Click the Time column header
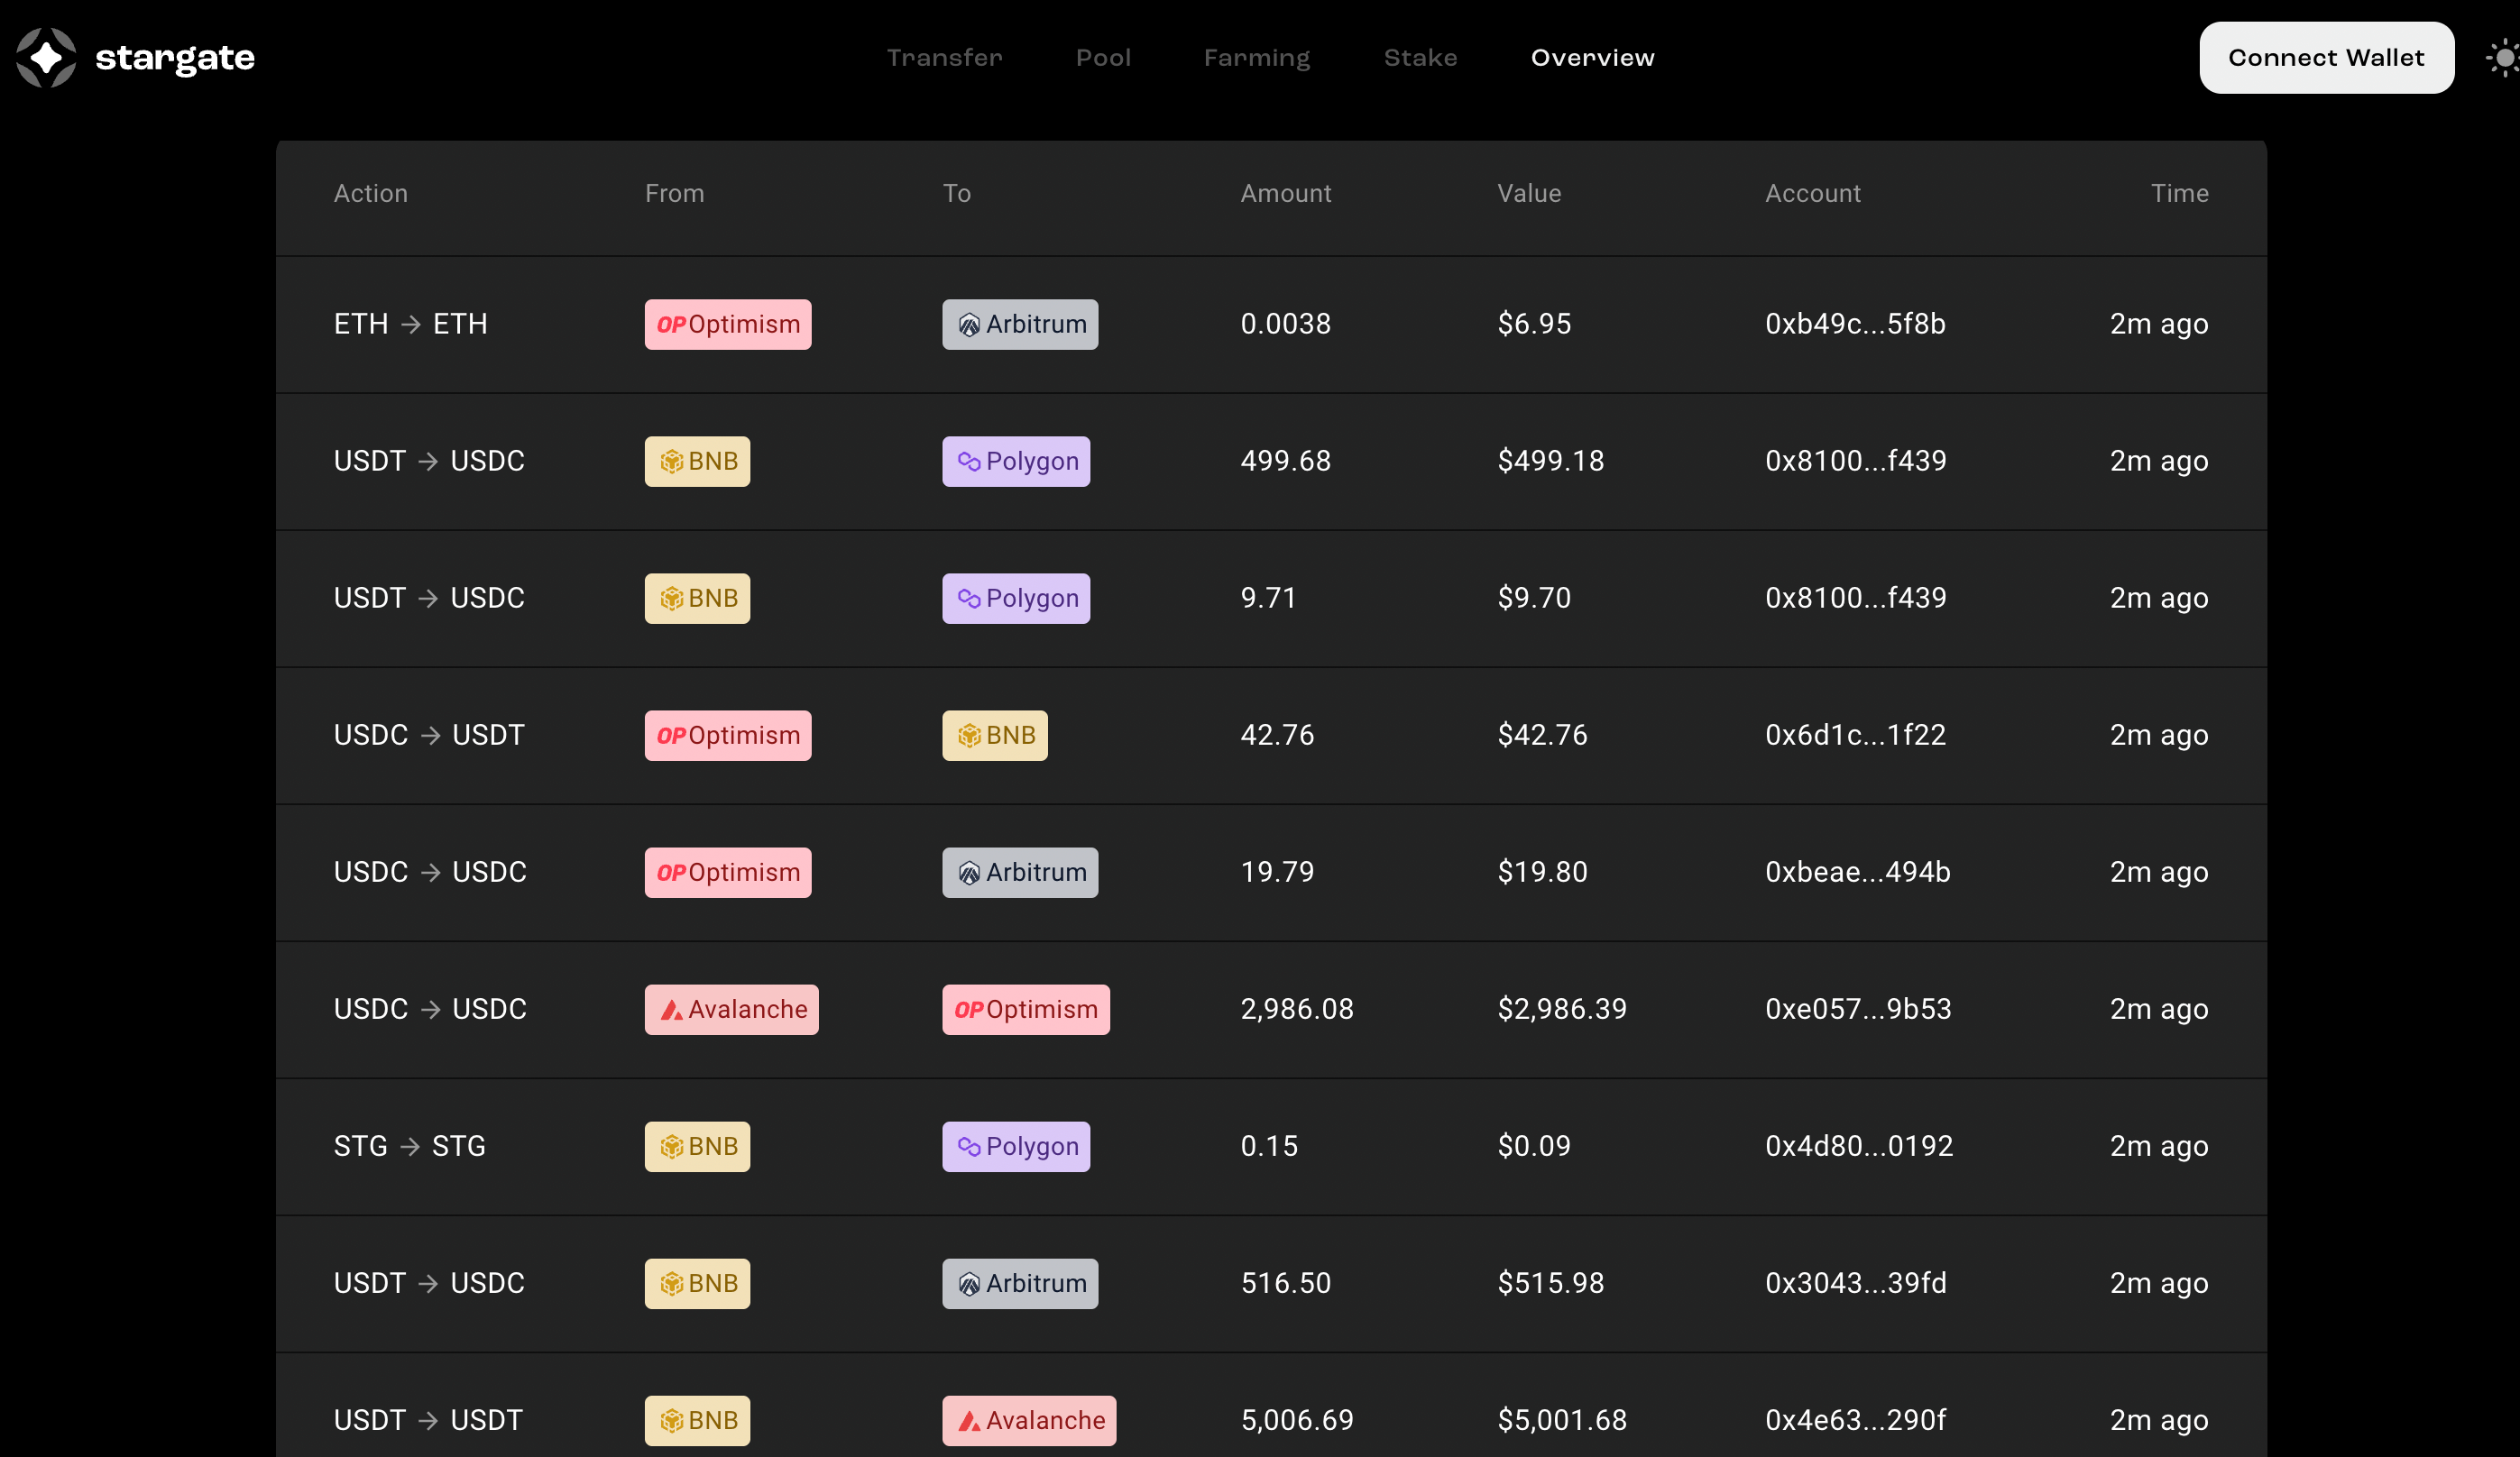 tap(2180, 193)
